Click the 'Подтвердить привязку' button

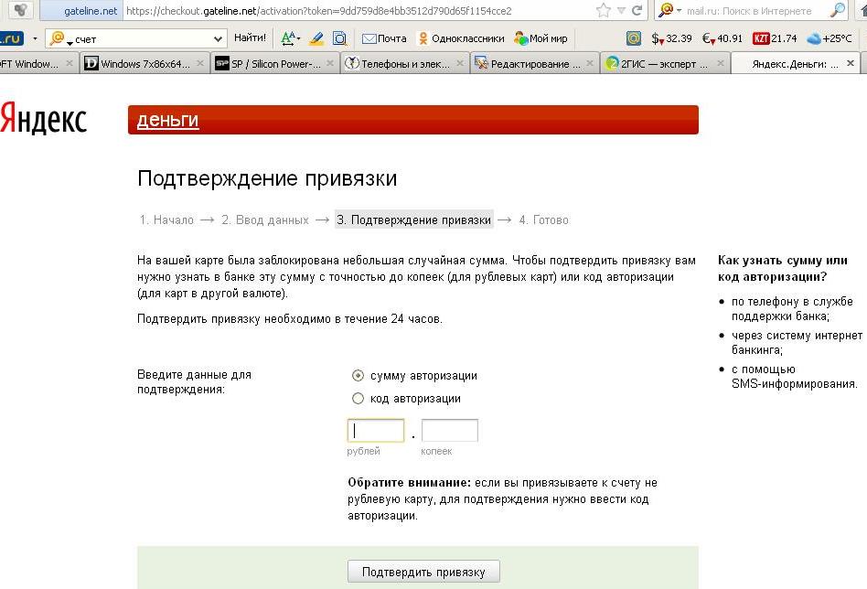[x=423, y=572]
